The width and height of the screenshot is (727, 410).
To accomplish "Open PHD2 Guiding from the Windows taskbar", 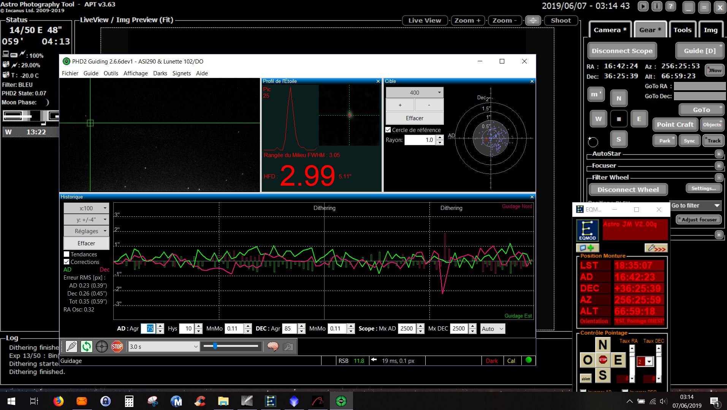I will pyautogui.click(x=341, y=401).
